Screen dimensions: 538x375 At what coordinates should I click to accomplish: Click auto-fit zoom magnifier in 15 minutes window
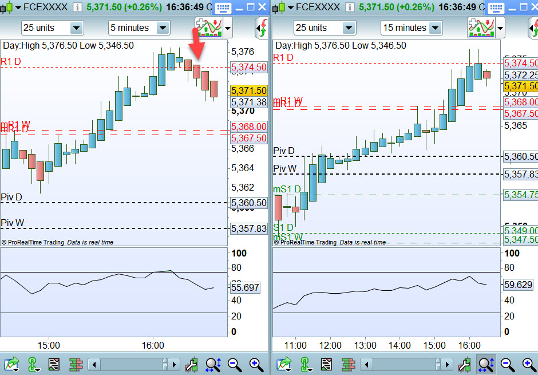[x=486, y=364]
